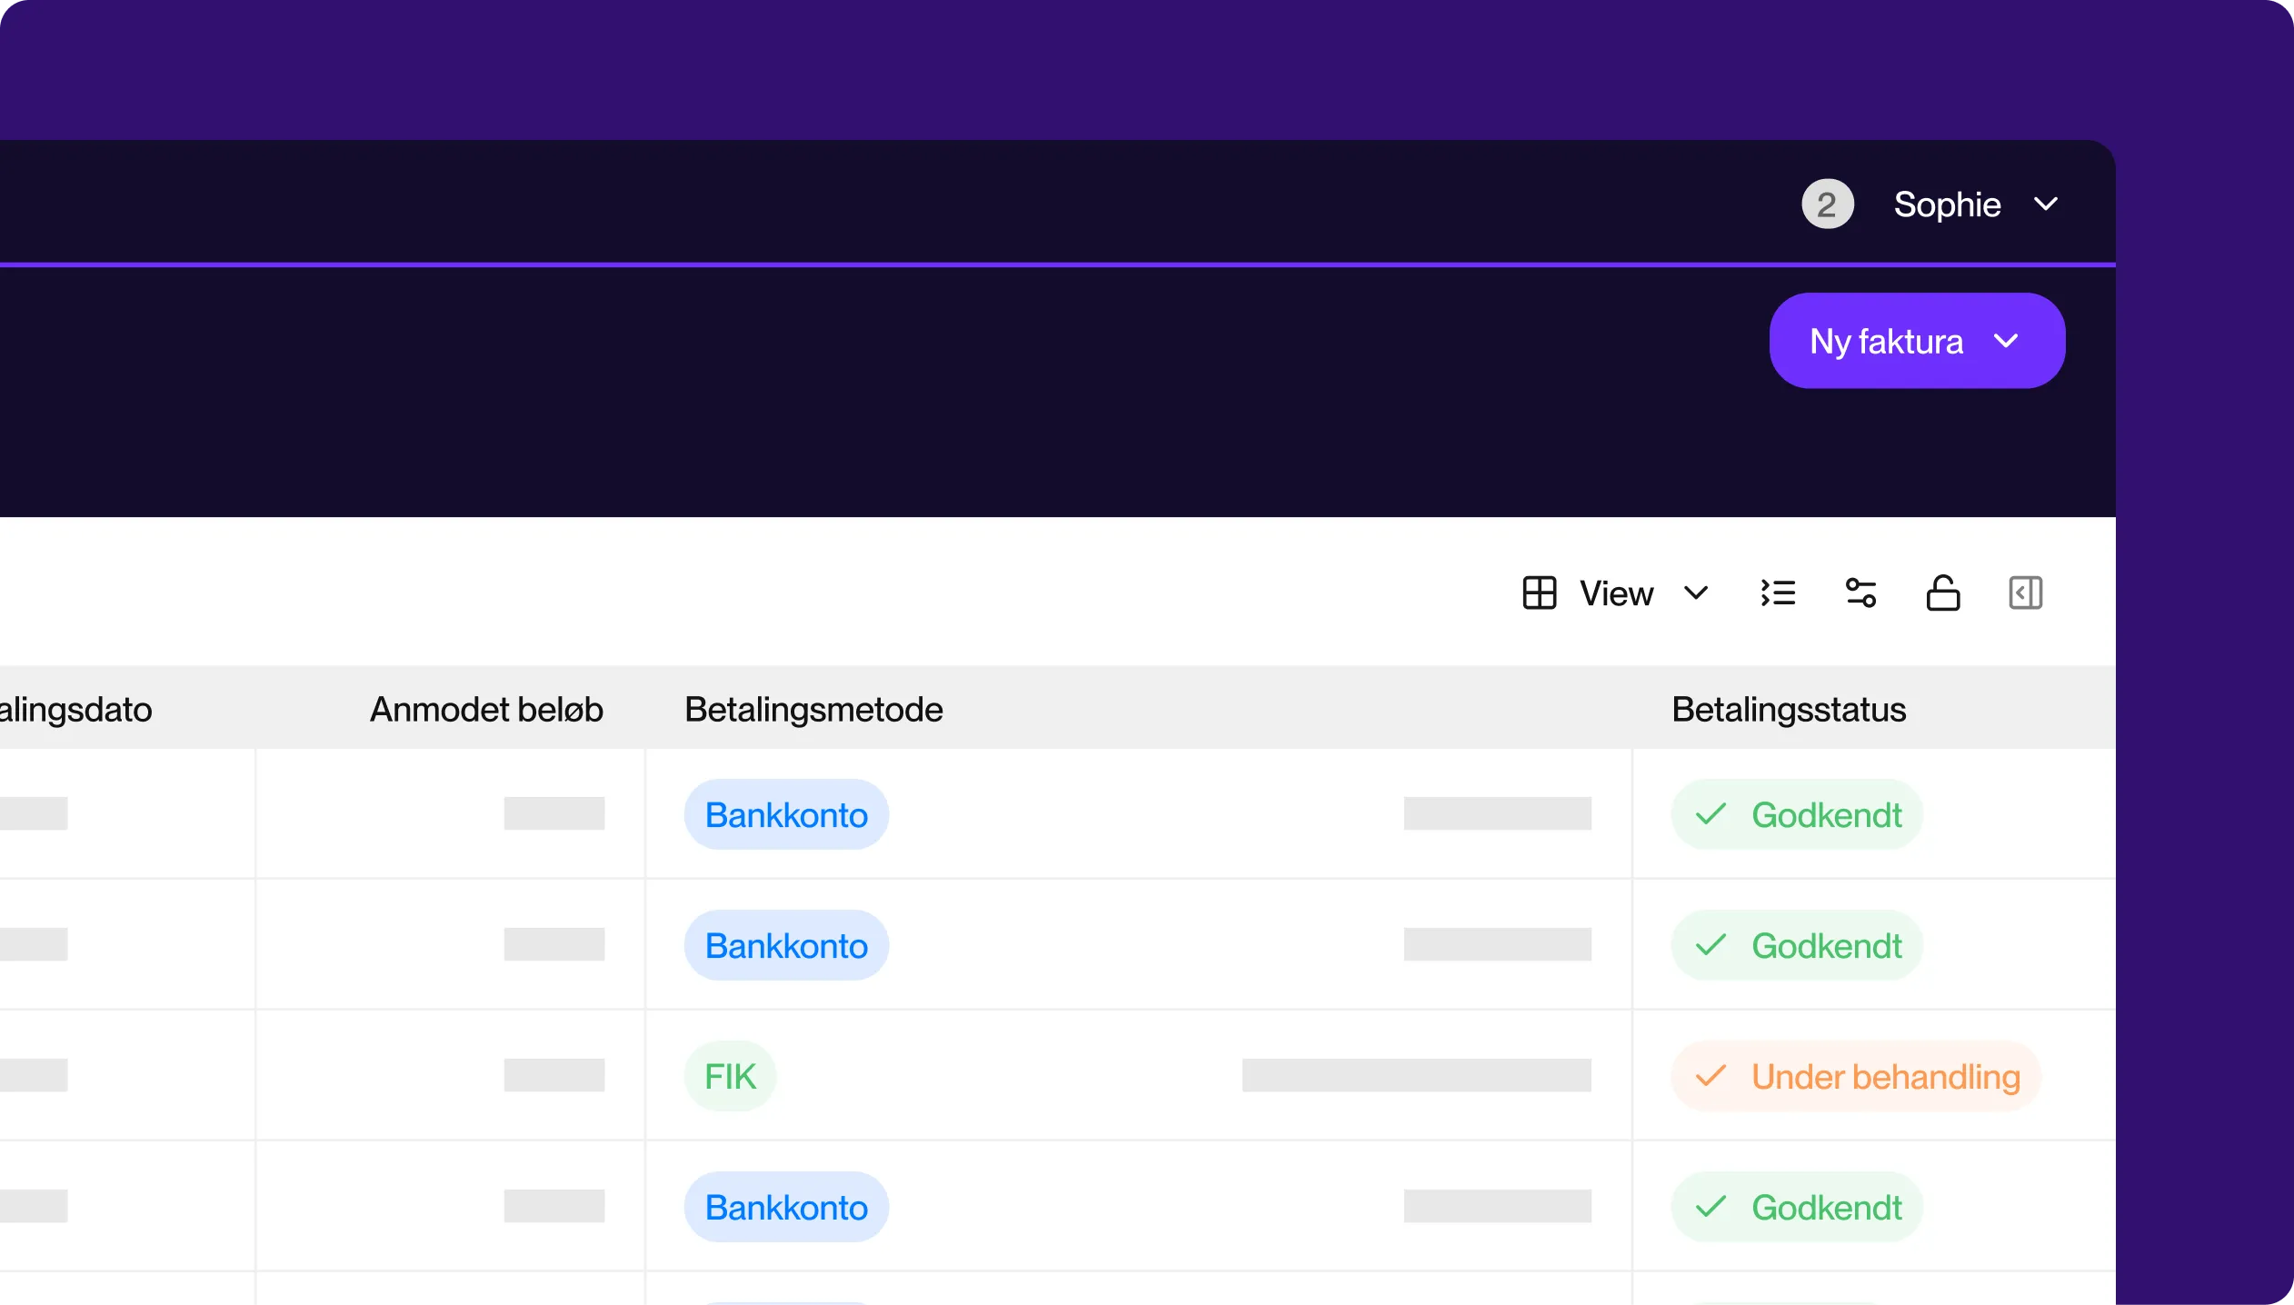Expand the Sophie user menu chevron
The height and width of the screenshot is (1305, 2294).
2046,204
